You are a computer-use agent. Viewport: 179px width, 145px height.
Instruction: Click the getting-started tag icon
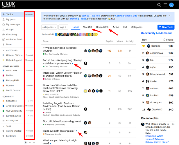pos(3,131)
